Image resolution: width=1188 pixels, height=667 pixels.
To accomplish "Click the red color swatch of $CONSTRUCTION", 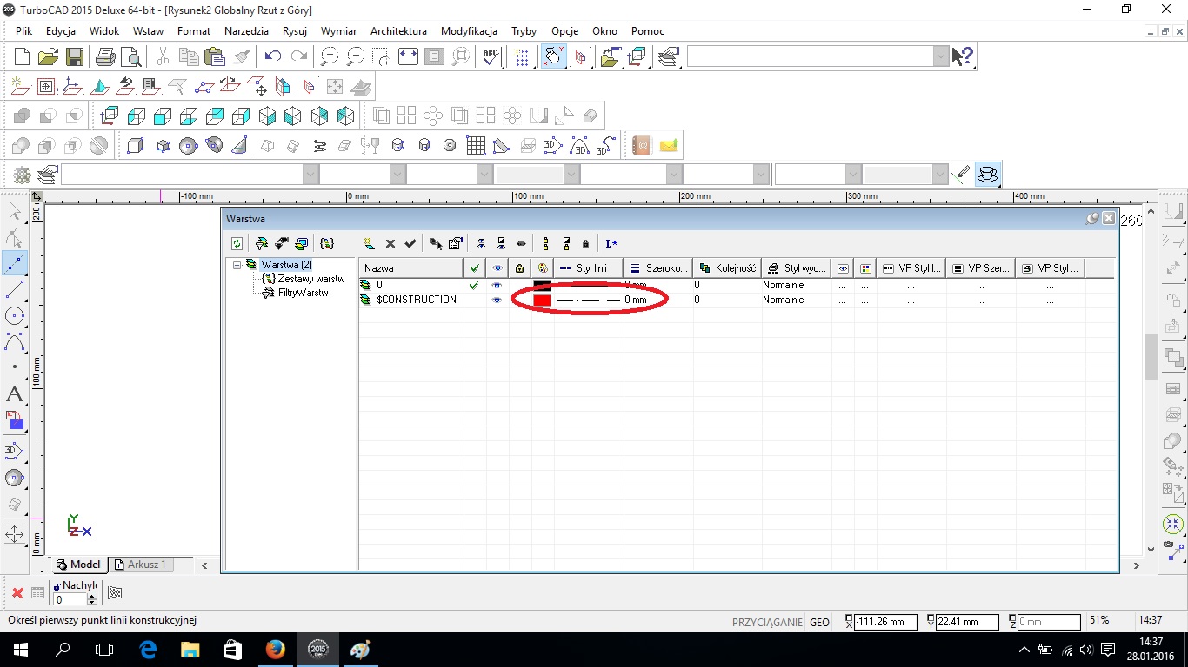I will point(542,300).
